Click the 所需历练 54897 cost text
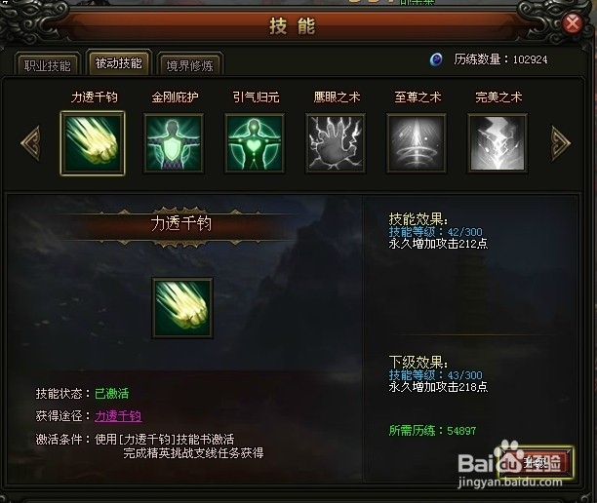The width and height of the screenshot is (597, 503). [x=432, y=430]
